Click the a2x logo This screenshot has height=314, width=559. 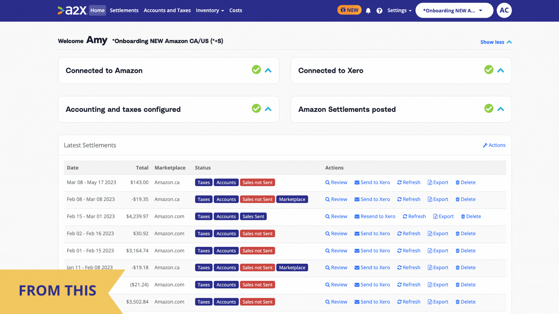pos(72,10)
